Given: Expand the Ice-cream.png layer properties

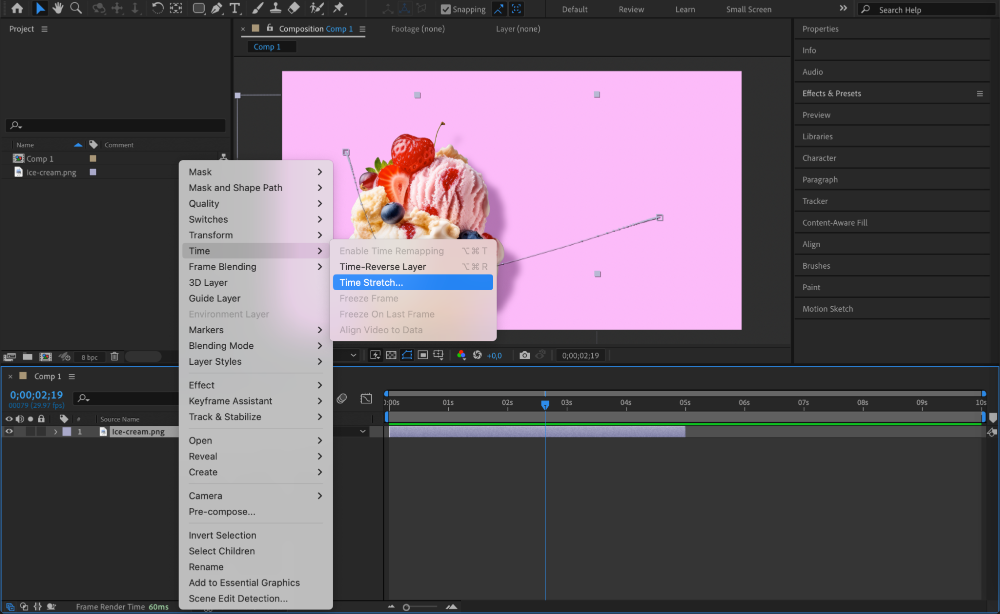Looking at the screenshot, I should coord(56,431).
